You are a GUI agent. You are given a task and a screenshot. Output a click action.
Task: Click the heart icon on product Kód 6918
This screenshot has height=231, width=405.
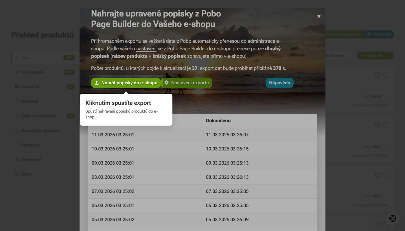click(378, 75)
